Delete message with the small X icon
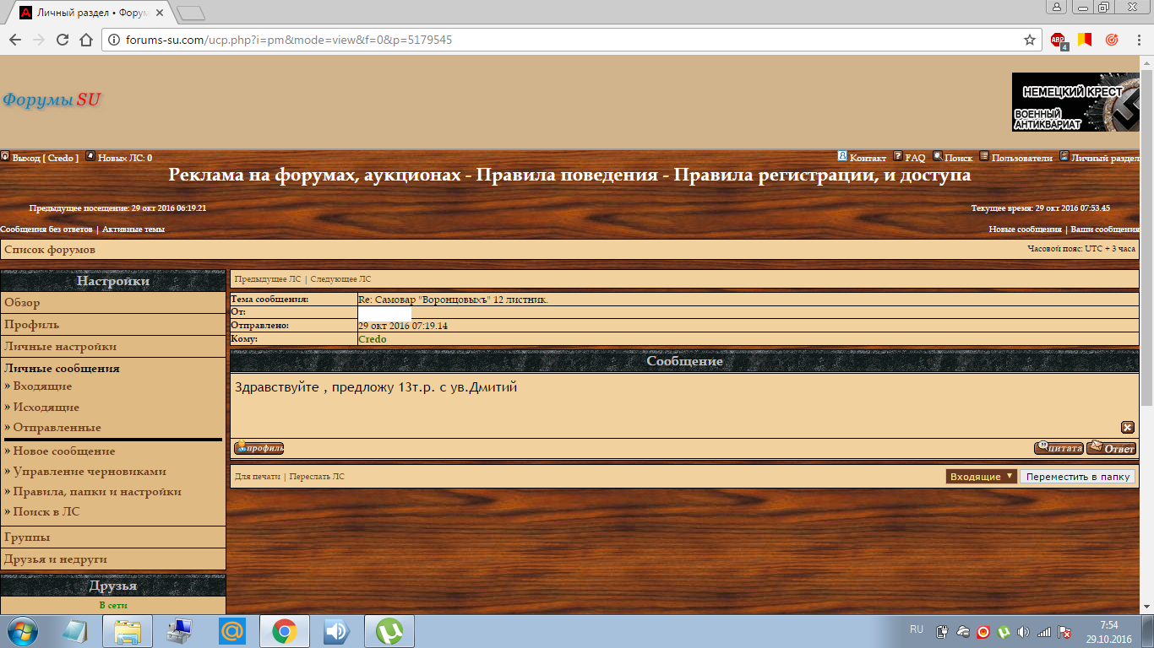 tap(1127, 427)
